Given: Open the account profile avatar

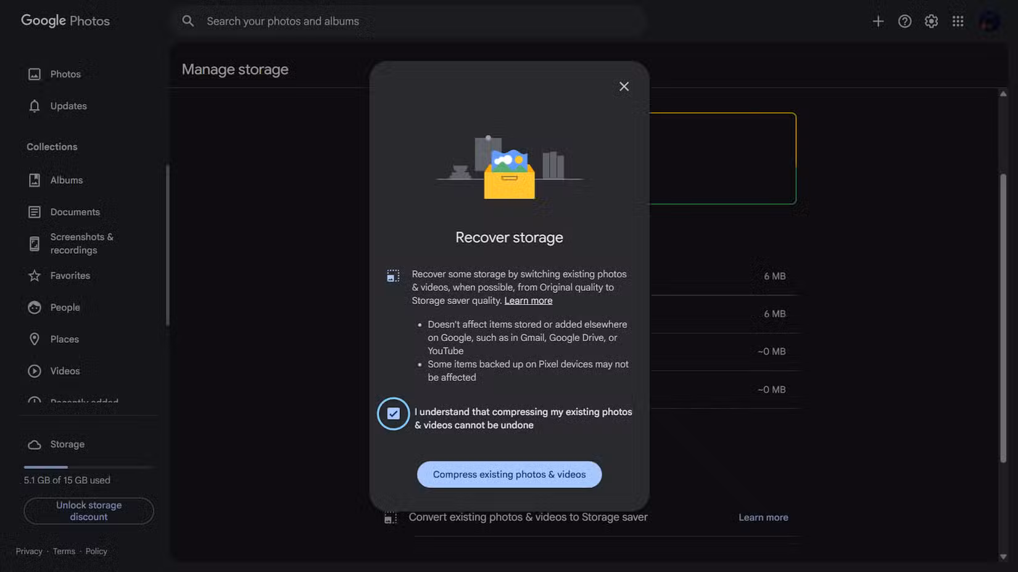Looking at the screenshot, I should pyautogui.click(x=990, y=21).
